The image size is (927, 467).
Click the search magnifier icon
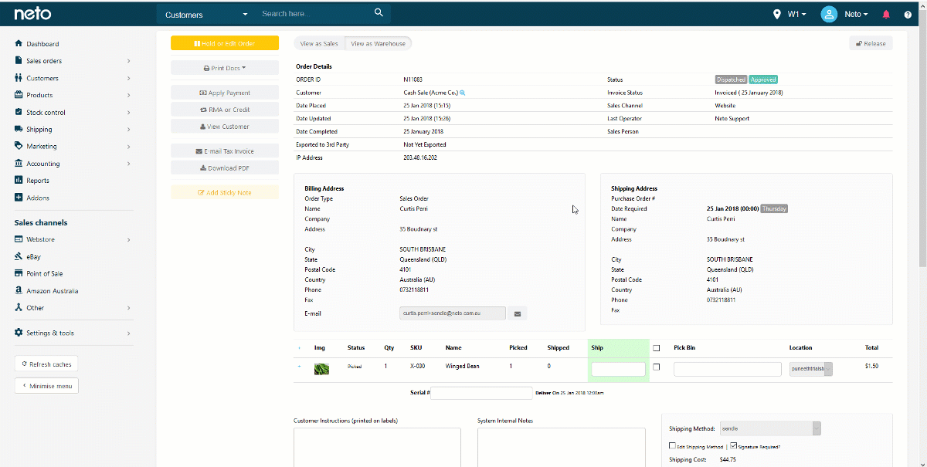coord(379,13)
